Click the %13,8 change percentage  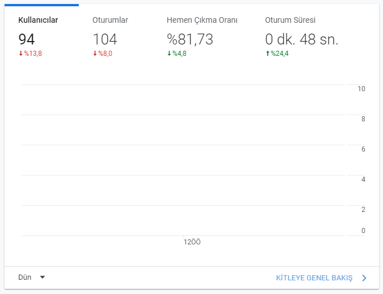click(x=33, y=54)
